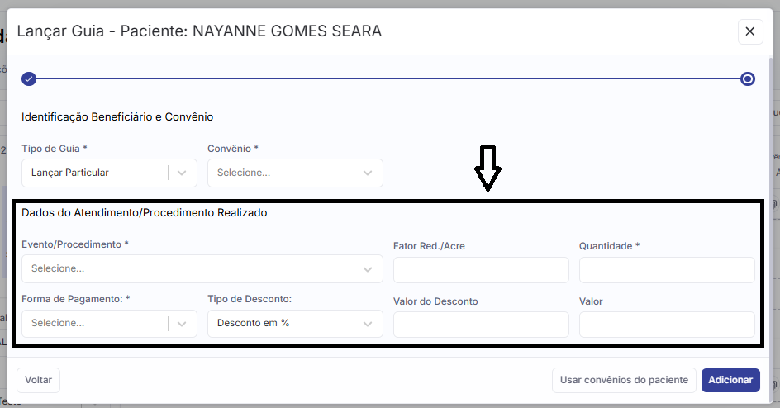Image resolution: width=780 pixels, height=408 pixels.
Task: Click the Desconto em % selection
Action: coord(281,324)
